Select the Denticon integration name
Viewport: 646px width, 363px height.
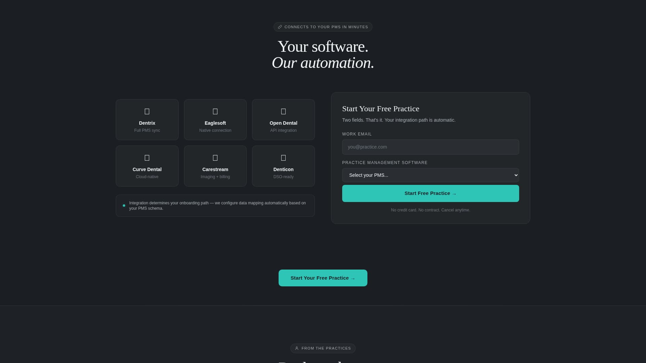click(283, 169)
